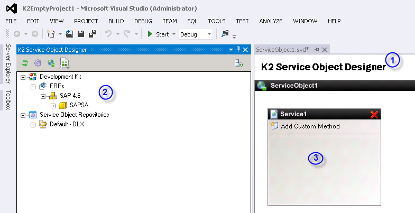Viewport: 415px width, 213px height.
Task: Click the grid wrench icon in designer toolbar
Action: [x=64, y=63]
